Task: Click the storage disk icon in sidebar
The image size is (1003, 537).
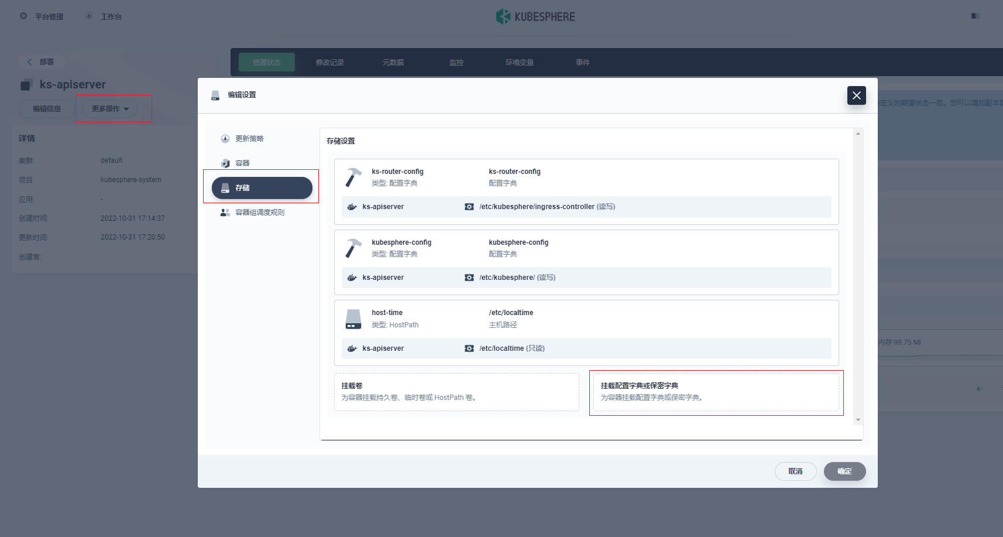Action: coord(225,188)
